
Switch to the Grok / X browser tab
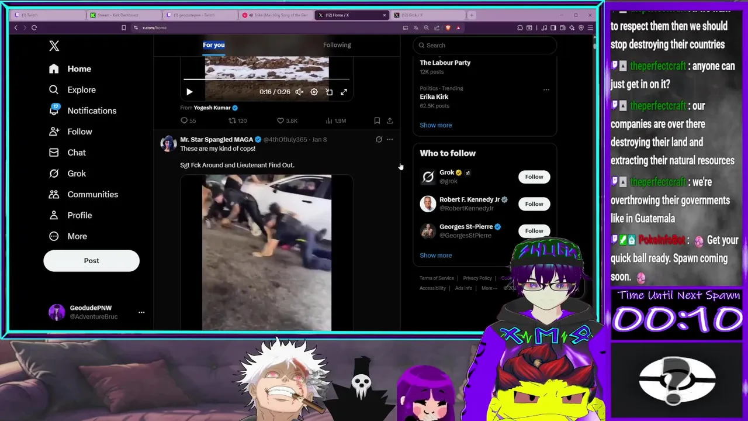click(428, 15)
